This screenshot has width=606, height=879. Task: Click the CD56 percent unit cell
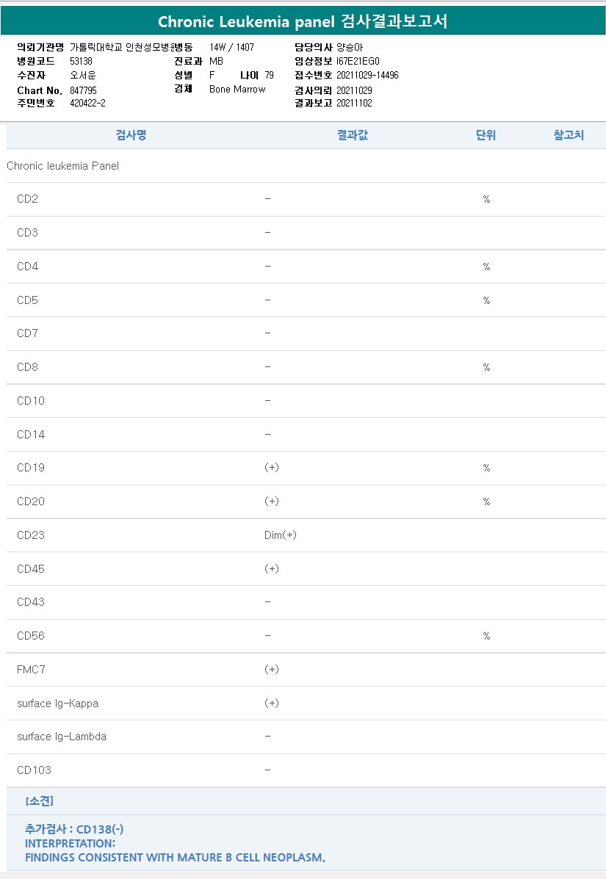tap(486, 636)
